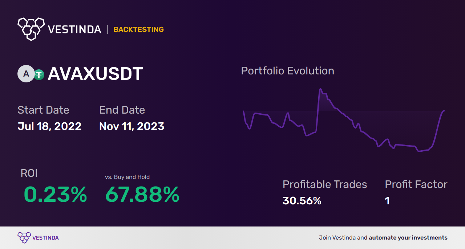Click the 0.23% ROI value
465x249 pixels.
click(55, 195)
